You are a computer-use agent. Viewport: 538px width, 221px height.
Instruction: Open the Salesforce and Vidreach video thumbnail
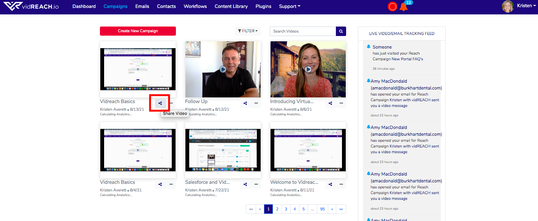(223, 150)
